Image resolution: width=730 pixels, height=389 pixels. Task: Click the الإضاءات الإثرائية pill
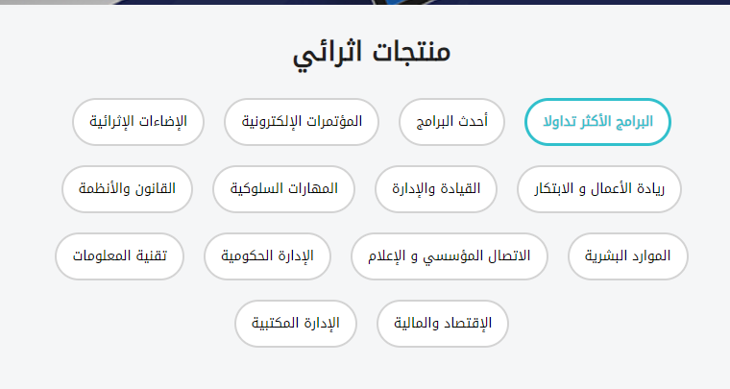pos(138,122)
